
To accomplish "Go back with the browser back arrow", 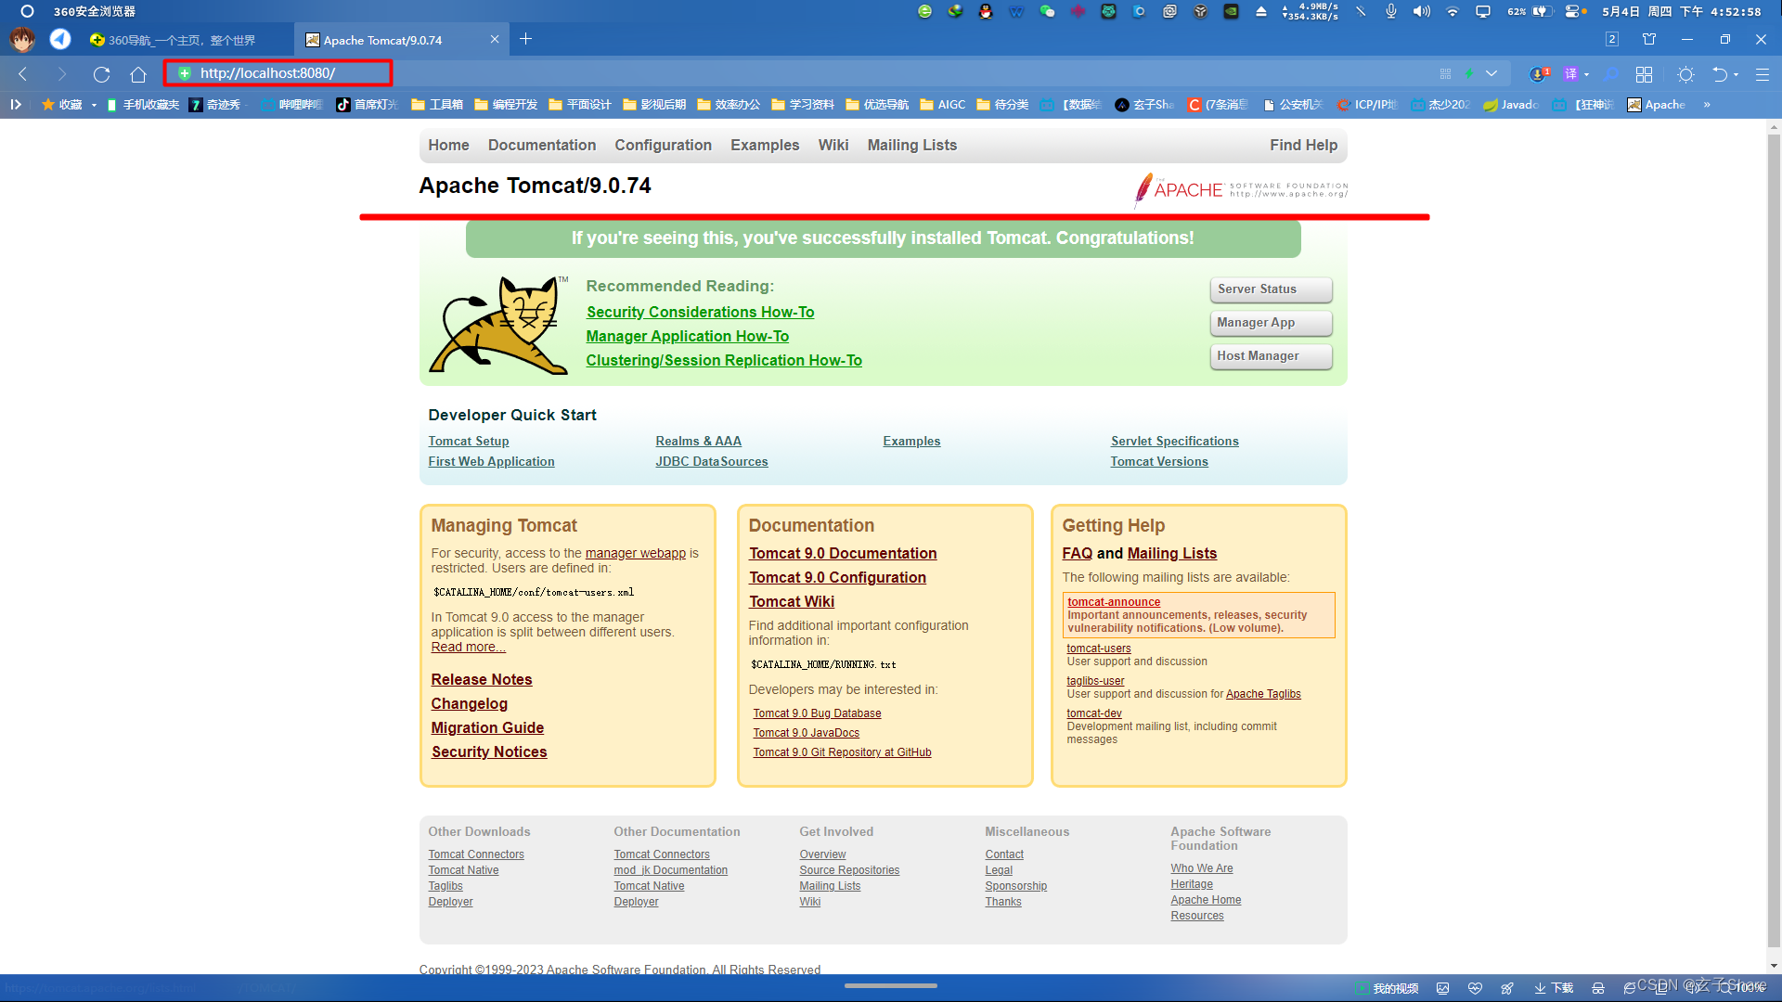I will click(23, 74).
